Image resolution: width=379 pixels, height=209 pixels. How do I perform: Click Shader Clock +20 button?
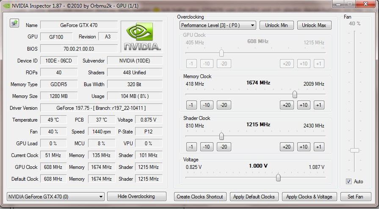[287, 147]
